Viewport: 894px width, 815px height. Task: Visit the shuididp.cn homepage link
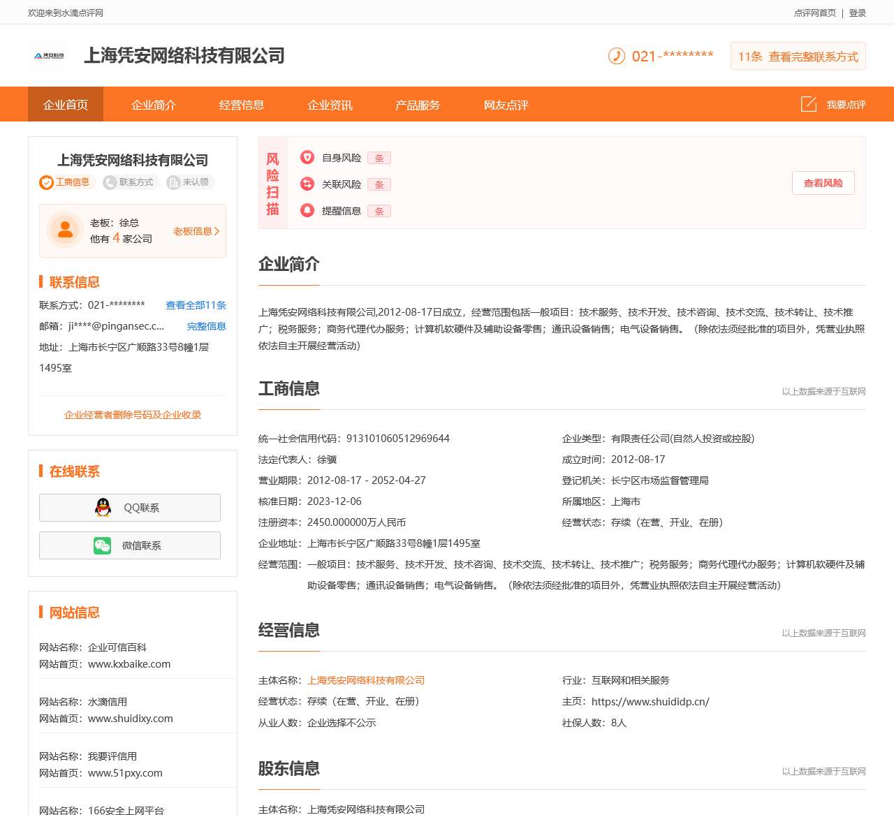650,702
